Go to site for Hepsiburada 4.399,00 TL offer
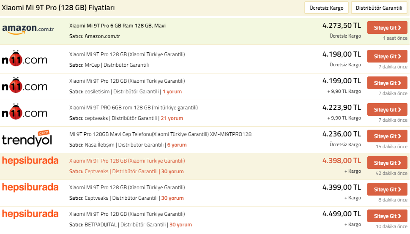This screenshot has width=410, height=234. [x=387, y=190]
